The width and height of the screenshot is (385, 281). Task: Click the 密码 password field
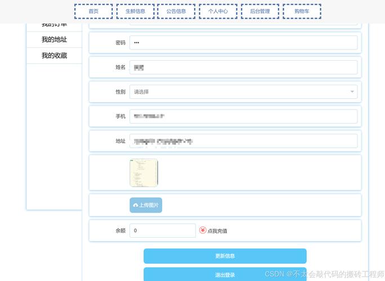[x=243, y=43]
